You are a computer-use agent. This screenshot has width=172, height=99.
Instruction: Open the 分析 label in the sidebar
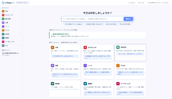(6, 11)
